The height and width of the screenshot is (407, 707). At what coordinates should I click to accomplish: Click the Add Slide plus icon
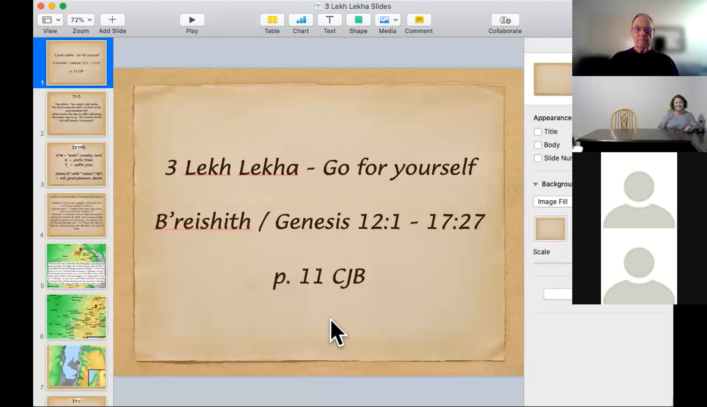tap(112, 20)
